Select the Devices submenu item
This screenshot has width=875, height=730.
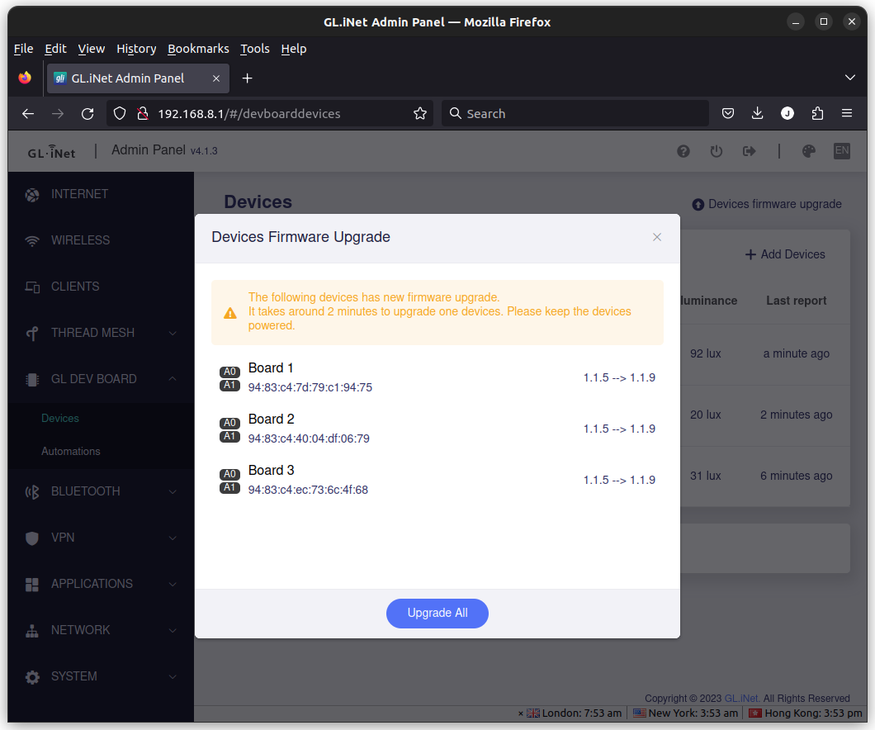click(60, 418)
